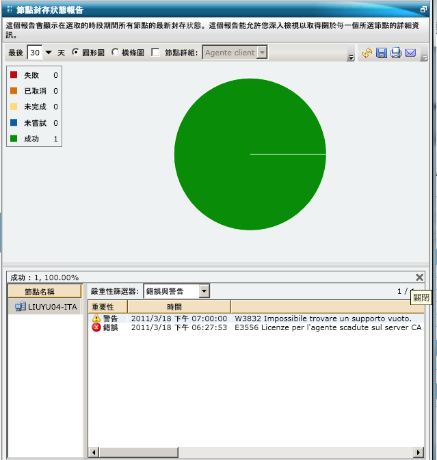Select the E3556 Licenze per l'agente message
The width and height of the screenshot is (437, 460).
(328, 327)
